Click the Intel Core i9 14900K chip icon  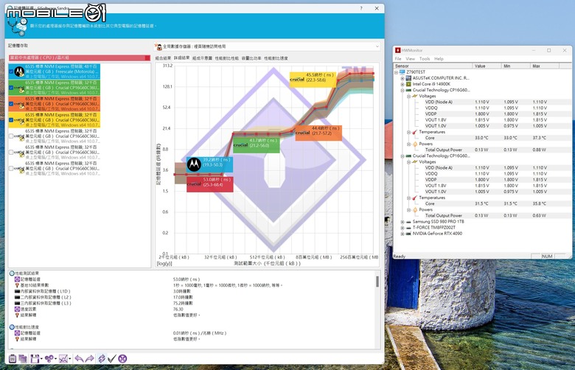pos(408,84)
